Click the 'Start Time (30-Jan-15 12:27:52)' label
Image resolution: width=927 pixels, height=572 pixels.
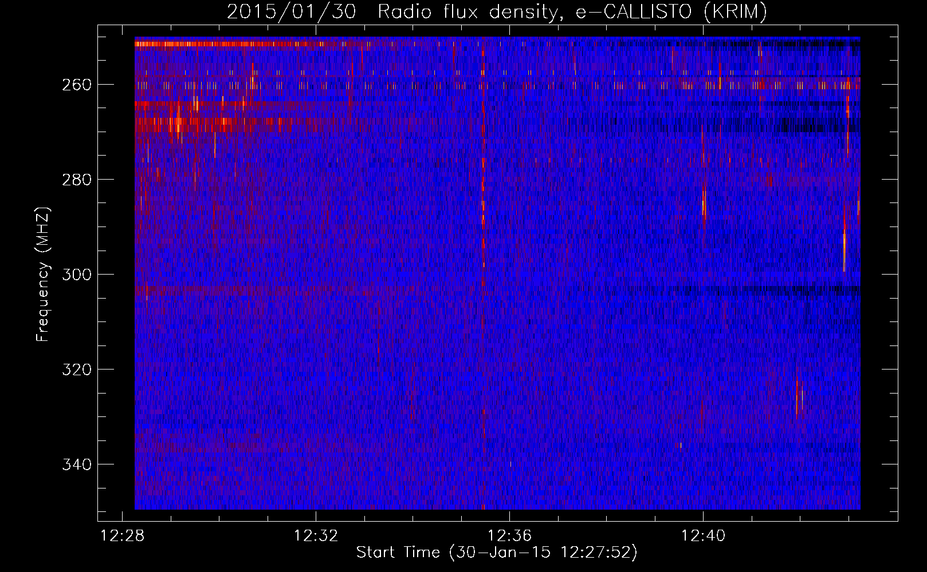click(497, 553)
